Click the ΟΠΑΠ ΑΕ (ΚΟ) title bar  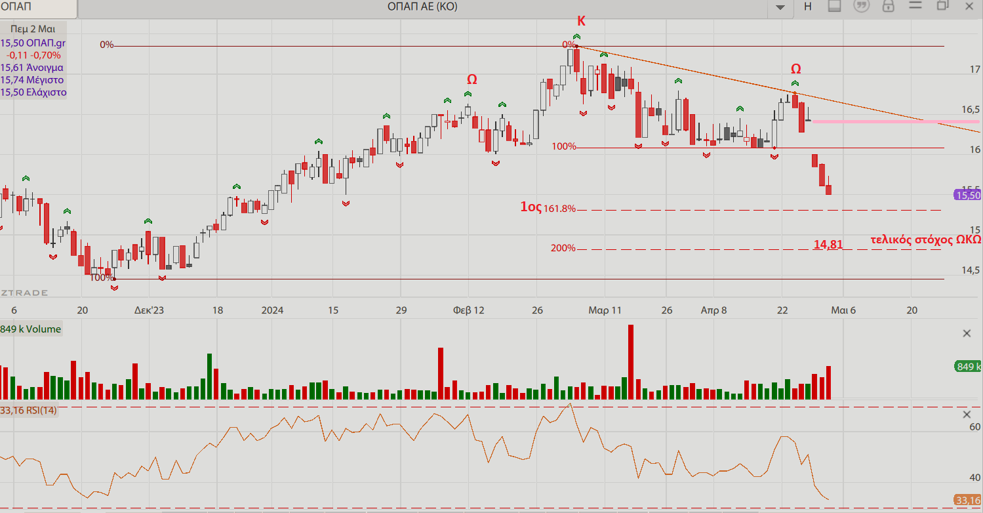[423, 7]
